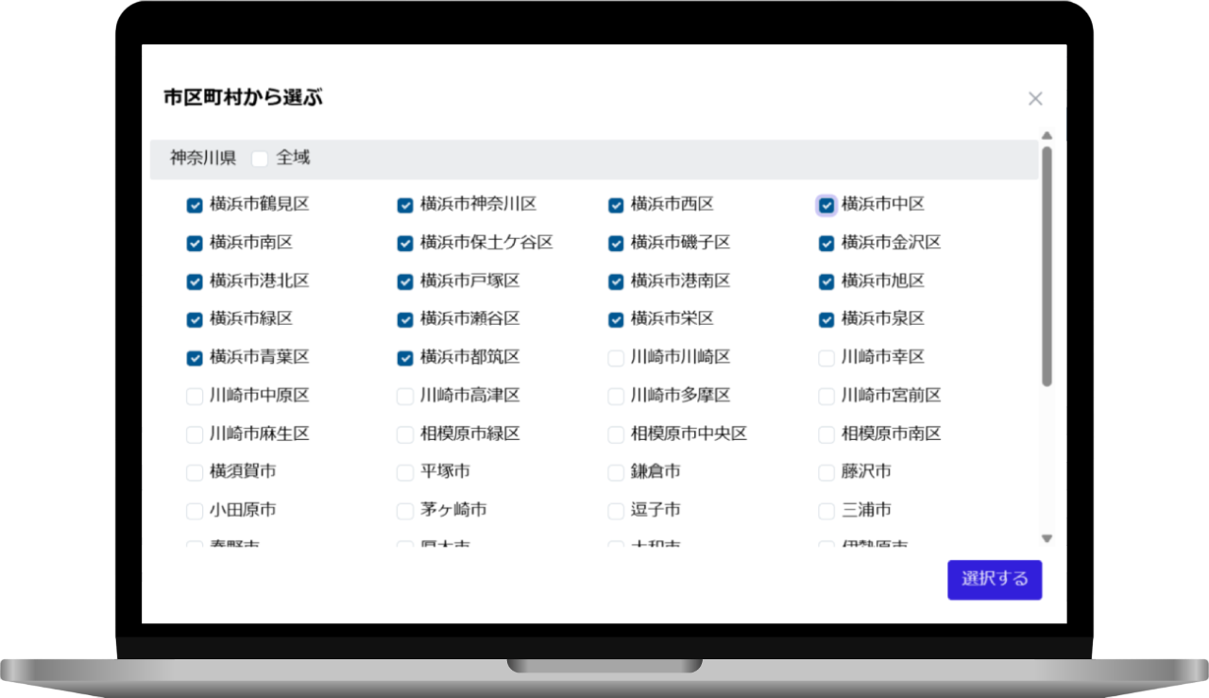Tick the 横須賀市 checkbox

tap(195, 472)
